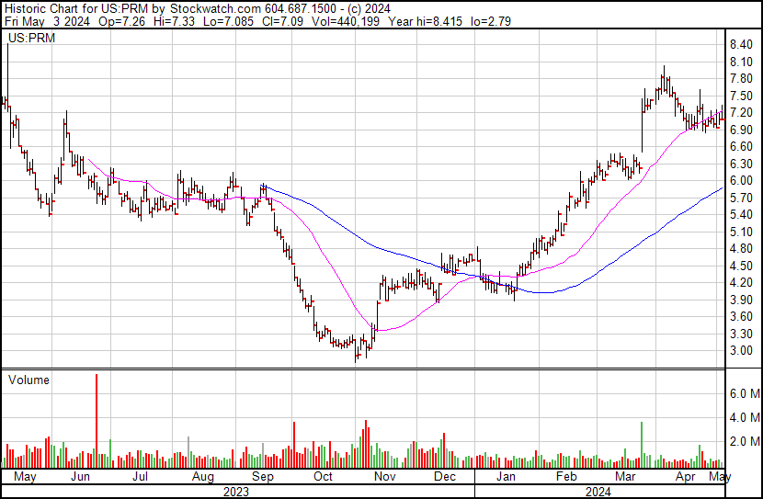Select the 3.60 price axis label
The width and height of the screenshot is (763, 499).
tap(741, 317)
